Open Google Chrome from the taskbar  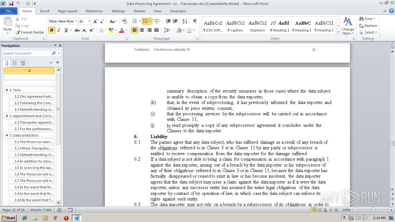pyautogui.click(x=56, y=218)
